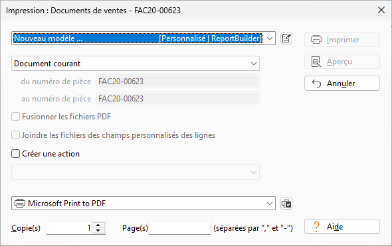Click the printer icon in printer selector
This screenshot has width=392, height=246.
coord(20,204)
